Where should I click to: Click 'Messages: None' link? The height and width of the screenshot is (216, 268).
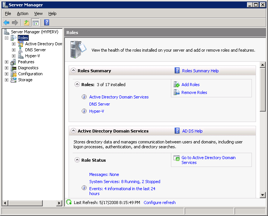[104, 174]
